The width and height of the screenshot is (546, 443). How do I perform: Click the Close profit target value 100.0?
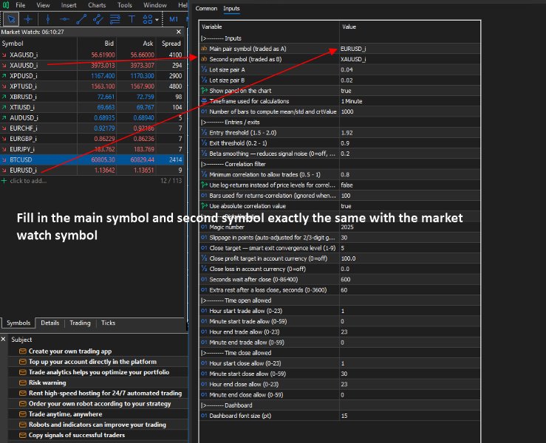click(x=410, y=258)
